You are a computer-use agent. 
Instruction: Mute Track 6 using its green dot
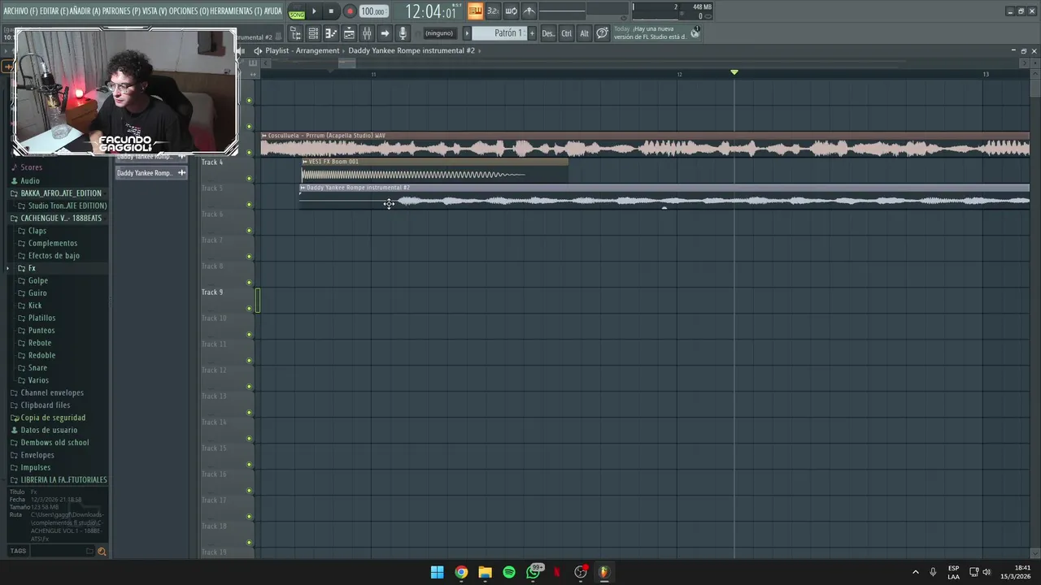point(249,231)
